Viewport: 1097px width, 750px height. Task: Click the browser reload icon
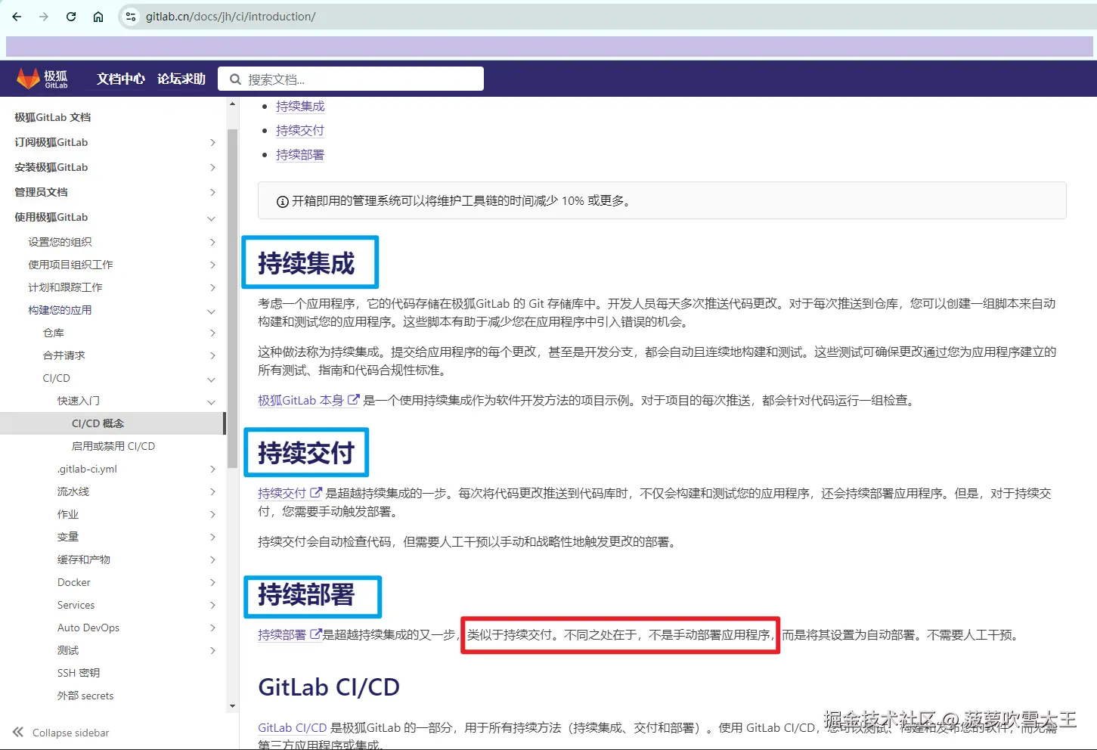pyautogui.click(x=70, y=16)
